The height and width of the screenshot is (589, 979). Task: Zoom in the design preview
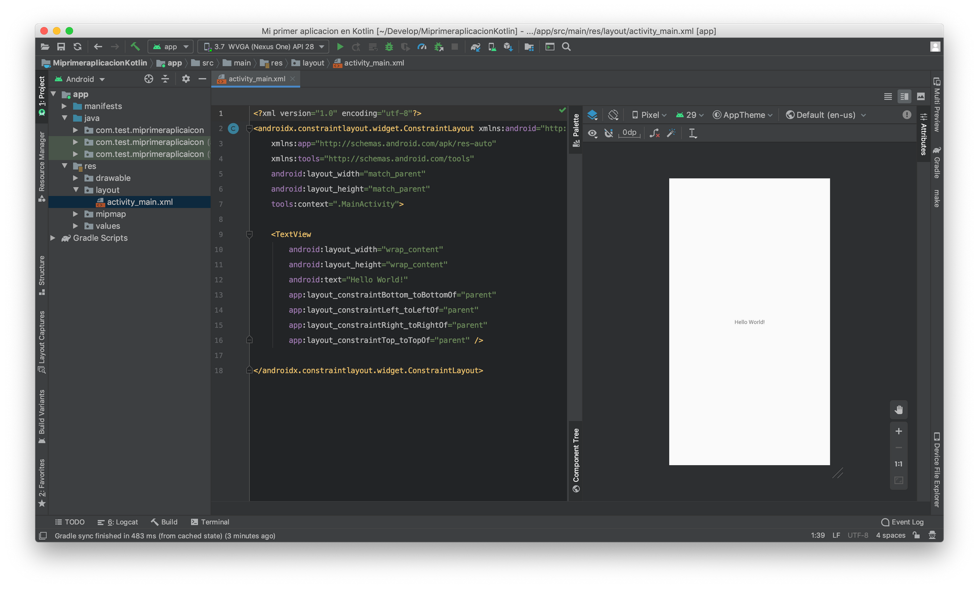pyautogui.click(x=899, y=431)
